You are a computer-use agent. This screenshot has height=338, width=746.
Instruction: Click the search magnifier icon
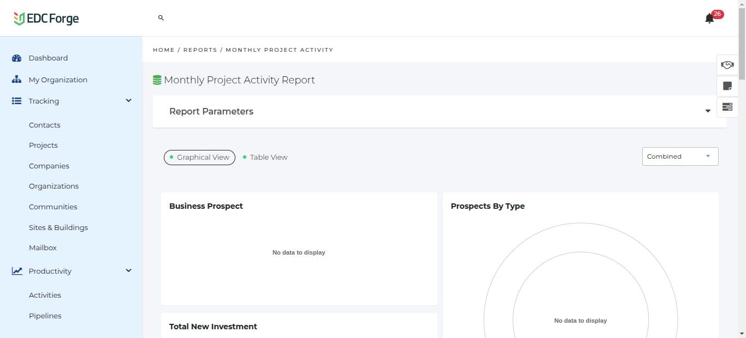pyautogui.click(x=161, y=18)
